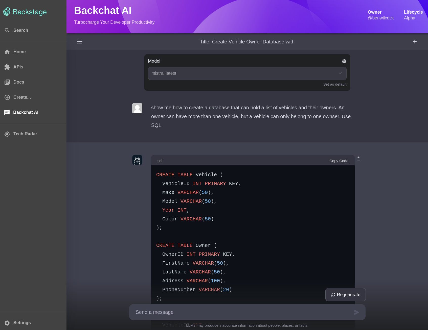
Task: Open the Home menu item
Action: (33, 52)
